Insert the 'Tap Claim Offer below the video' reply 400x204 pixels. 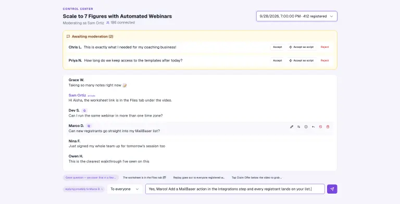click(x=257, y=177)
